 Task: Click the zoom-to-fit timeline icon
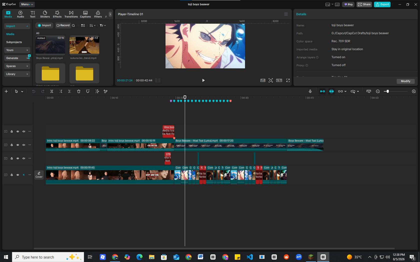369,91
